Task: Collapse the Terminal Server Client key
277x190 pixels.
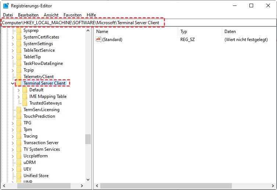Action: (x=13, y=83)
